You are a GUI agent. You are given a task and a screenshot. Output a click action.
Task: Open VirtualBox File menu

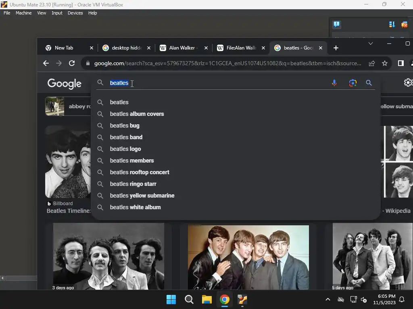click(x=7, y=13)
